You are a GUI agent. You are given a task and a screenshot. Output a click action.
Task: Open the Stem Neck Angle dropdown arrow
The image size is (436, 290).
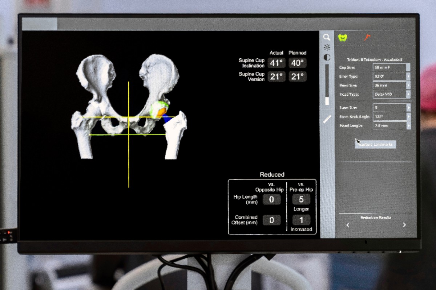pos(408,117)
